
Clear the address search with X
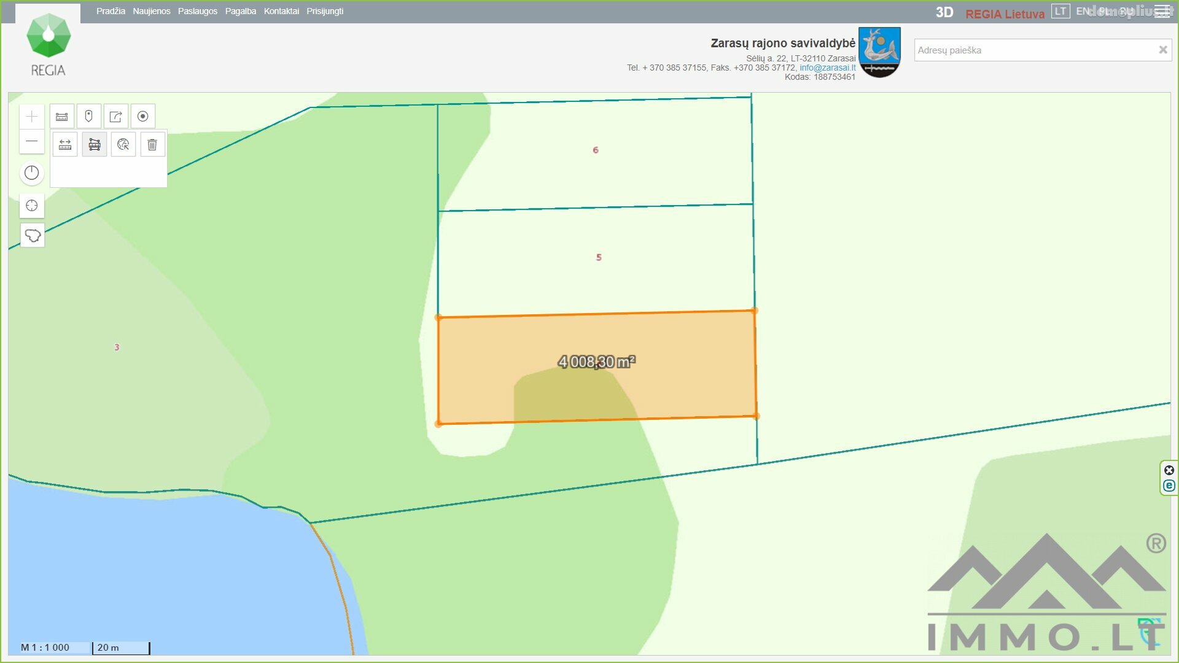coord(1163,50)
